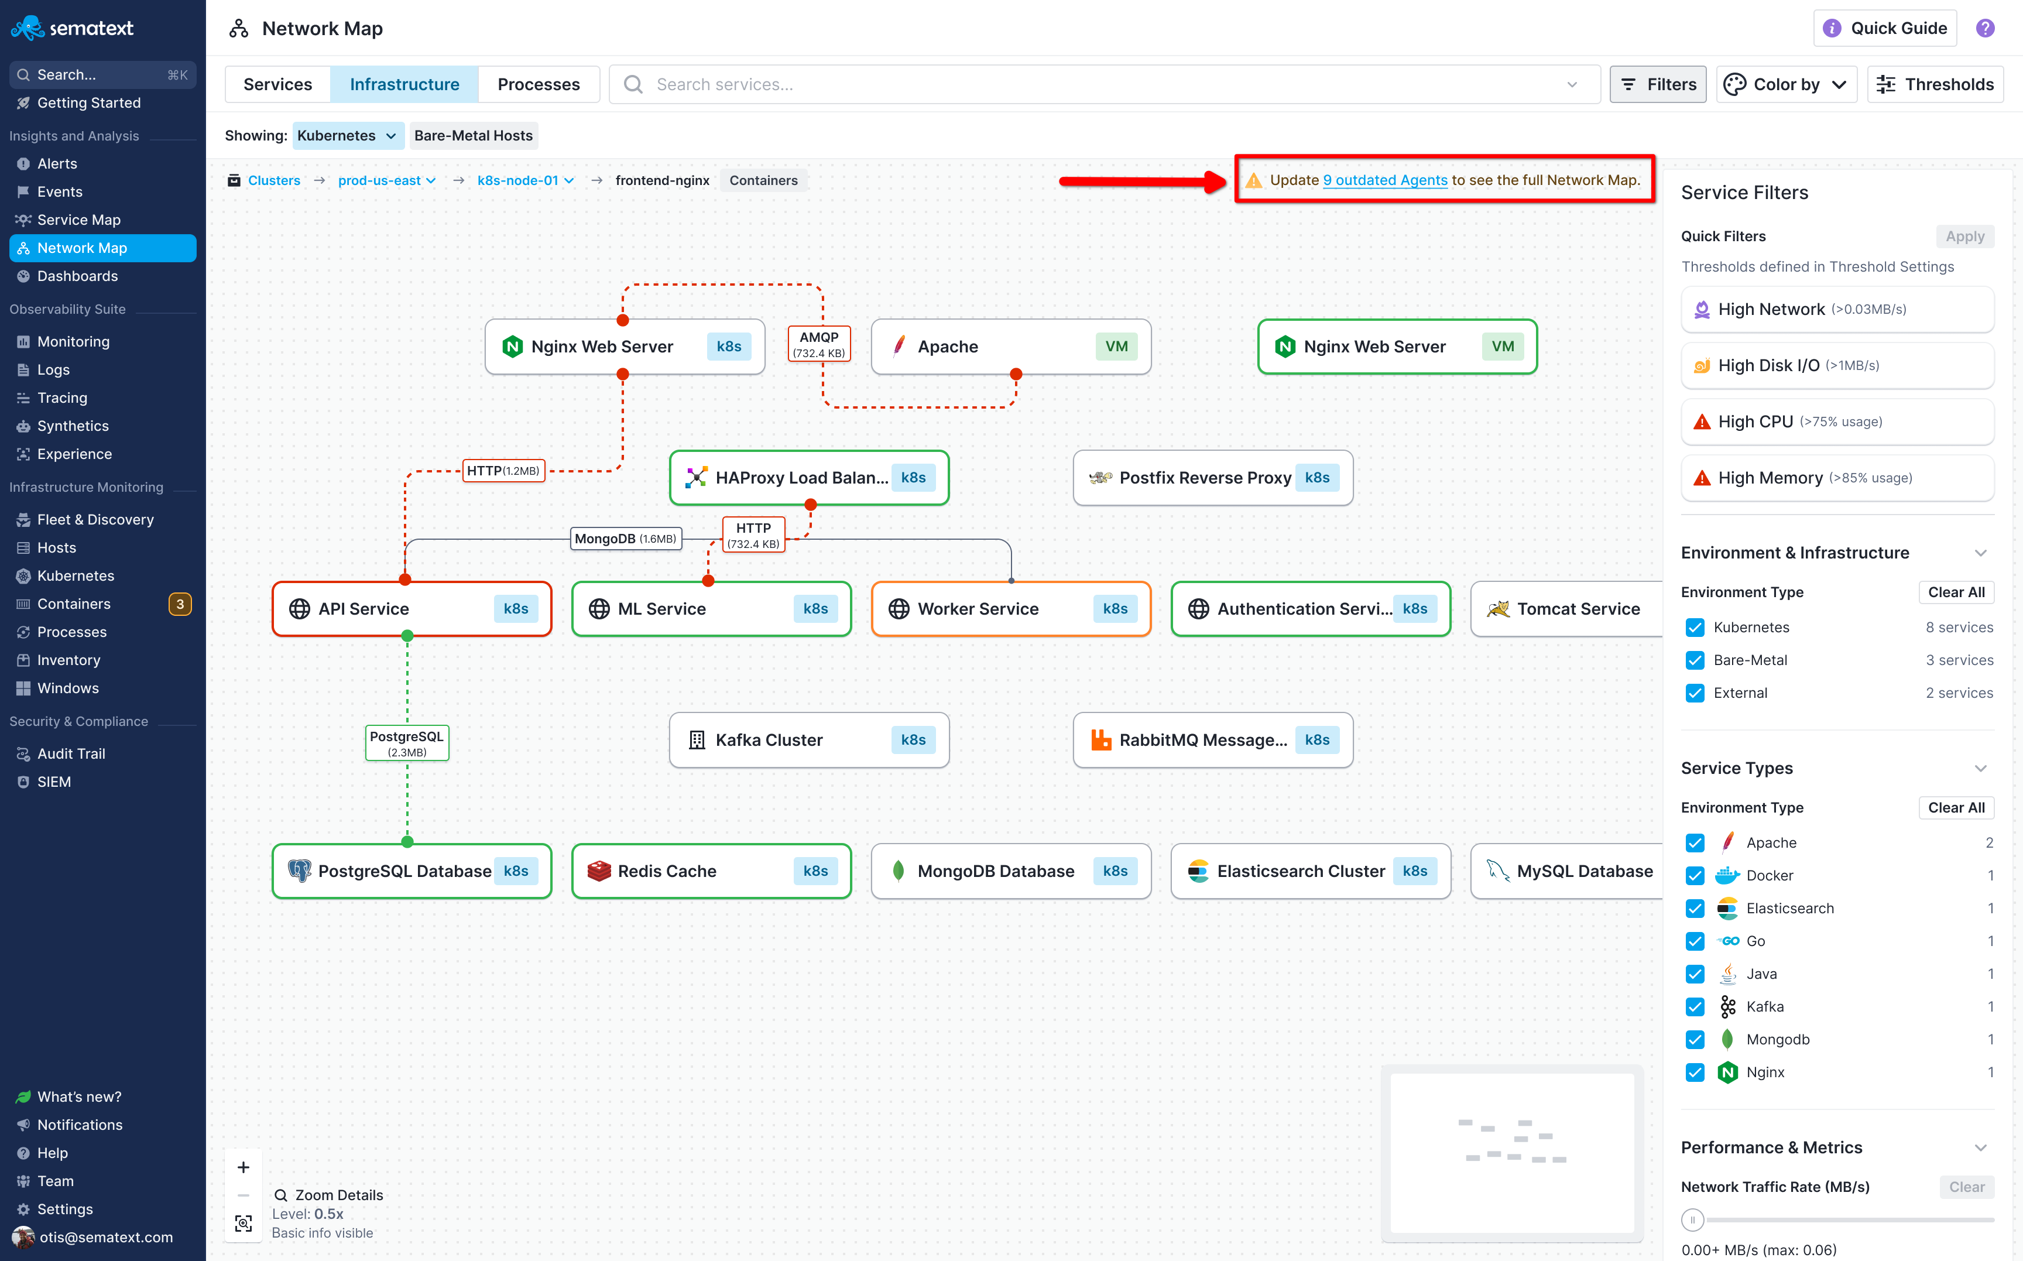Switch to the Processes tab
The height and width of the screenshot is (1261, 2023).
(538, 84)
